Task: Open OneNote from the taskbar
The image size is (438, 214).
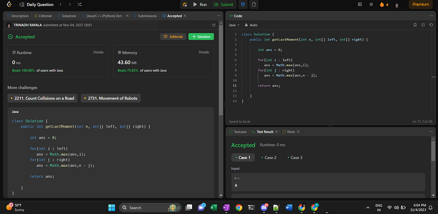Action: click(226, 207)
